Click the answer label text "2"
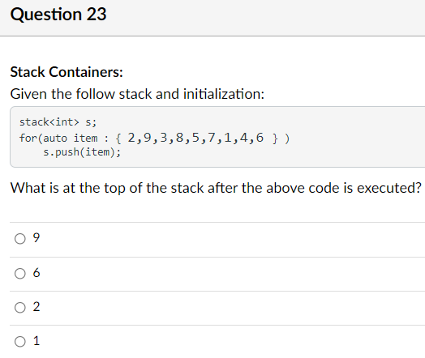The height and width of the screenshot is (358, 425). click(36, 307)
